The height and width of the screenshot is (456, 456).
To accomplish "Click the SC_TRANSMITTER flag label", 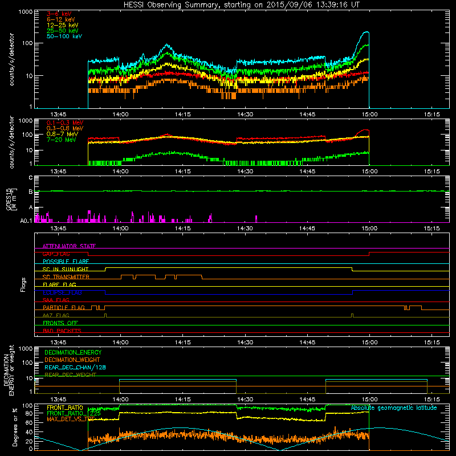I will coord(66,277).
